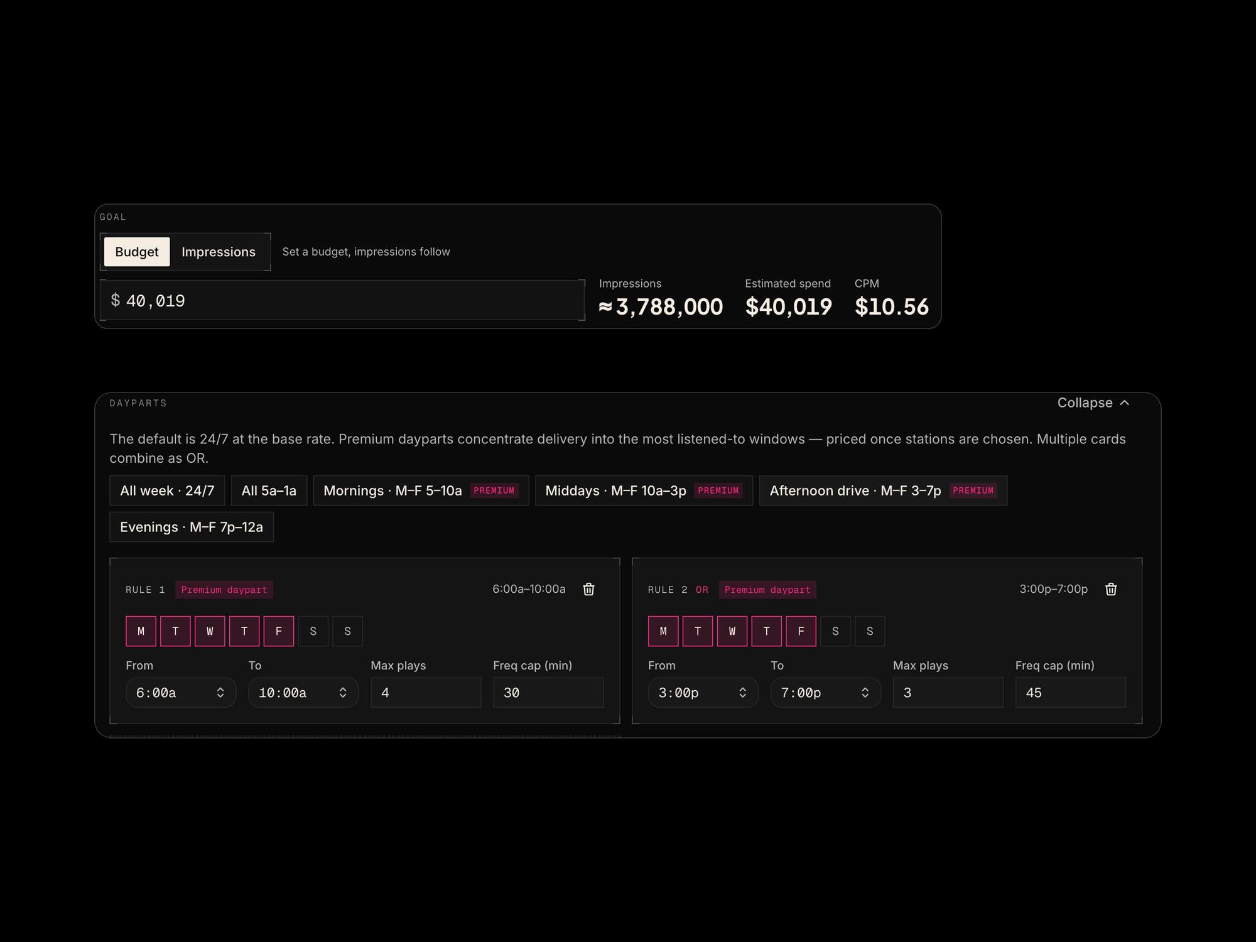Toggle Wednesday in Rule 1
This screenshot has width=1256, height=942.
coord(210,631)
